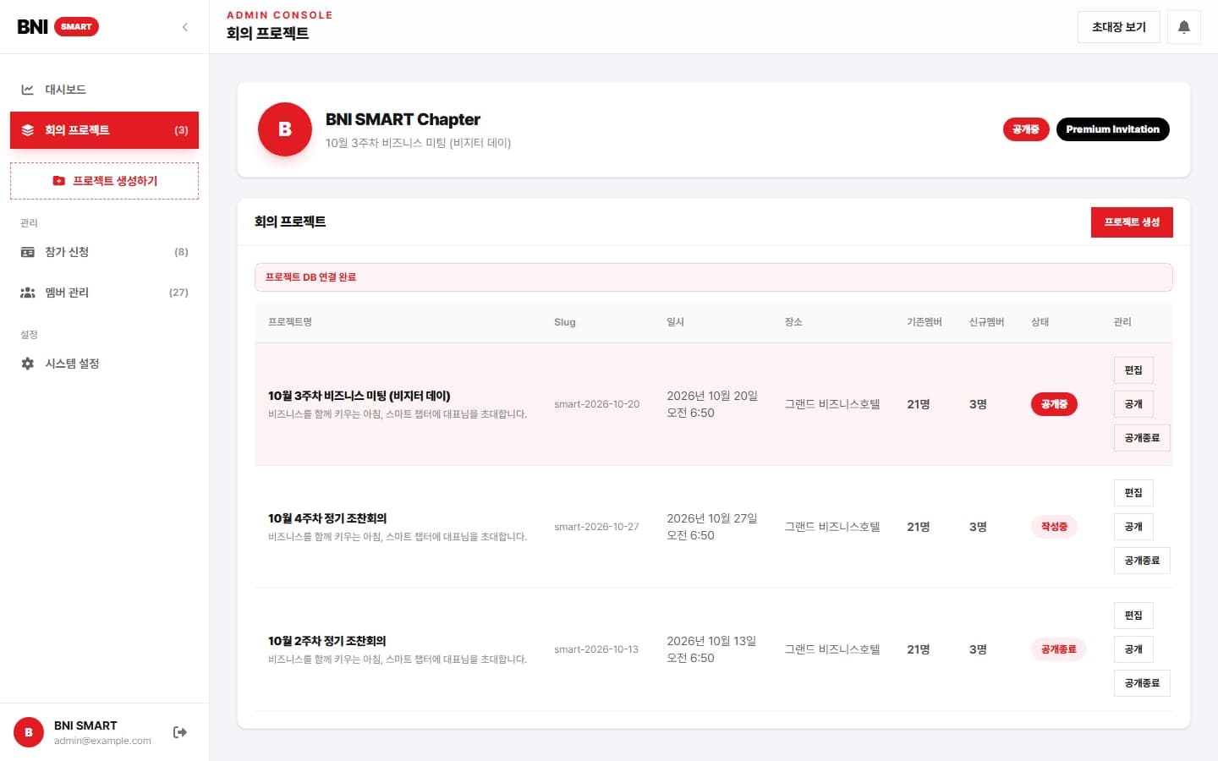Click 공개종료 for 10월 3주차 비즈니스 미팅

pos(1142,438)
